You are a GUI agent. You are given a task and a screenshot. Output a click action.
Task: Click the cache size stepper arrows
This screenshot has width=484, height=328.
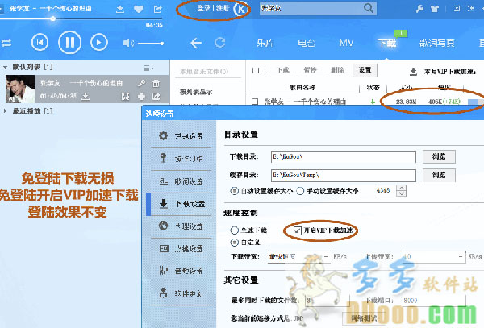pos(401,191)
